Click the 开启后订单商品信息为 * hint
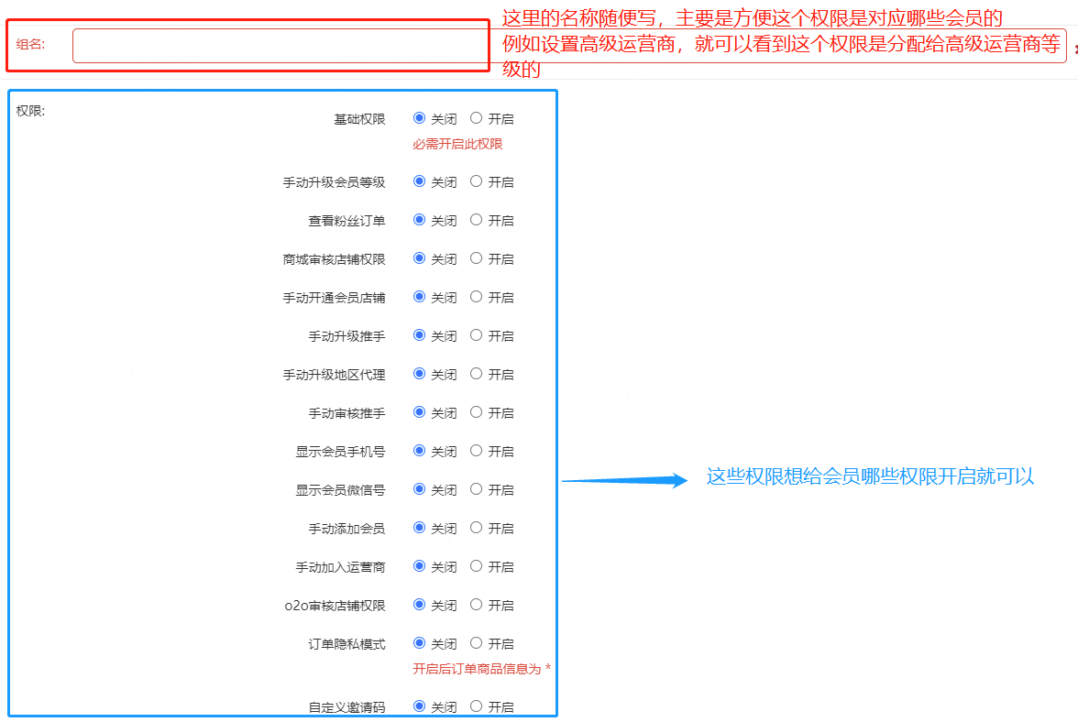The height and width of the screenshot is (722, 1078). (x=481, y=669)
